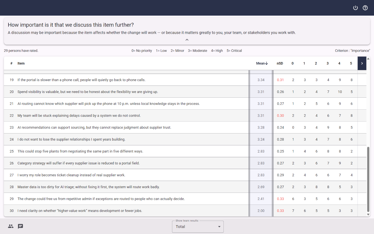Click the row number 19
The height and width of the screenshot is (234, 374).
pyautogui.click(x=12, y=80)
